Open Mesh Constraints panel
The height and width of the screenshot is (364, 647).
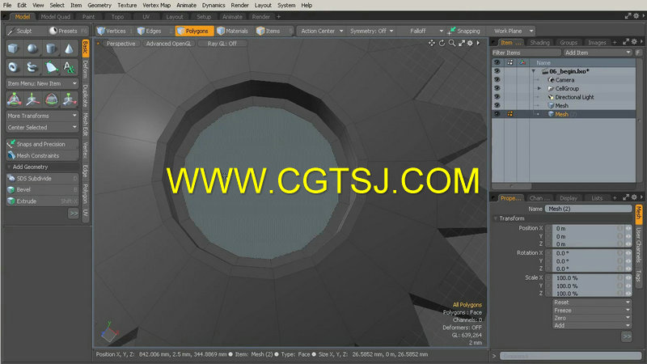(42, 155)
